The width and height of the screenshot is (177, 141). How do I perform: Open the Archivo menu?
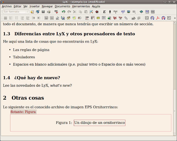7,6
